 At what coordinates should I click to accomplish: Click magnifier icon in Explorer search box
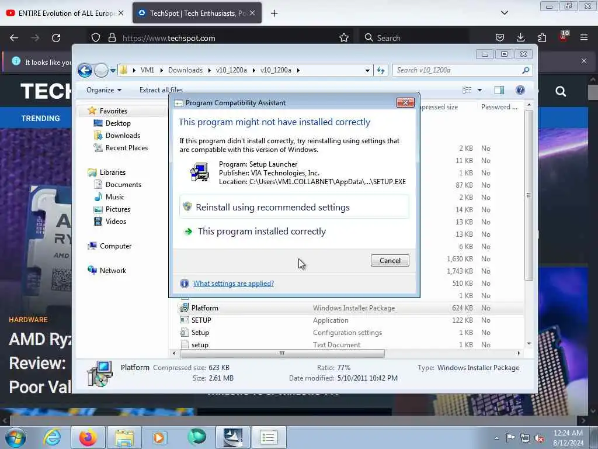point(526,70)
